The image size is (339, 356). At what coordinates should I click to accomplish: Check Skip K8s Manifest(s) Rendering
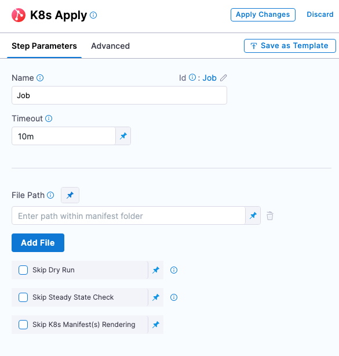coord(23,325)
